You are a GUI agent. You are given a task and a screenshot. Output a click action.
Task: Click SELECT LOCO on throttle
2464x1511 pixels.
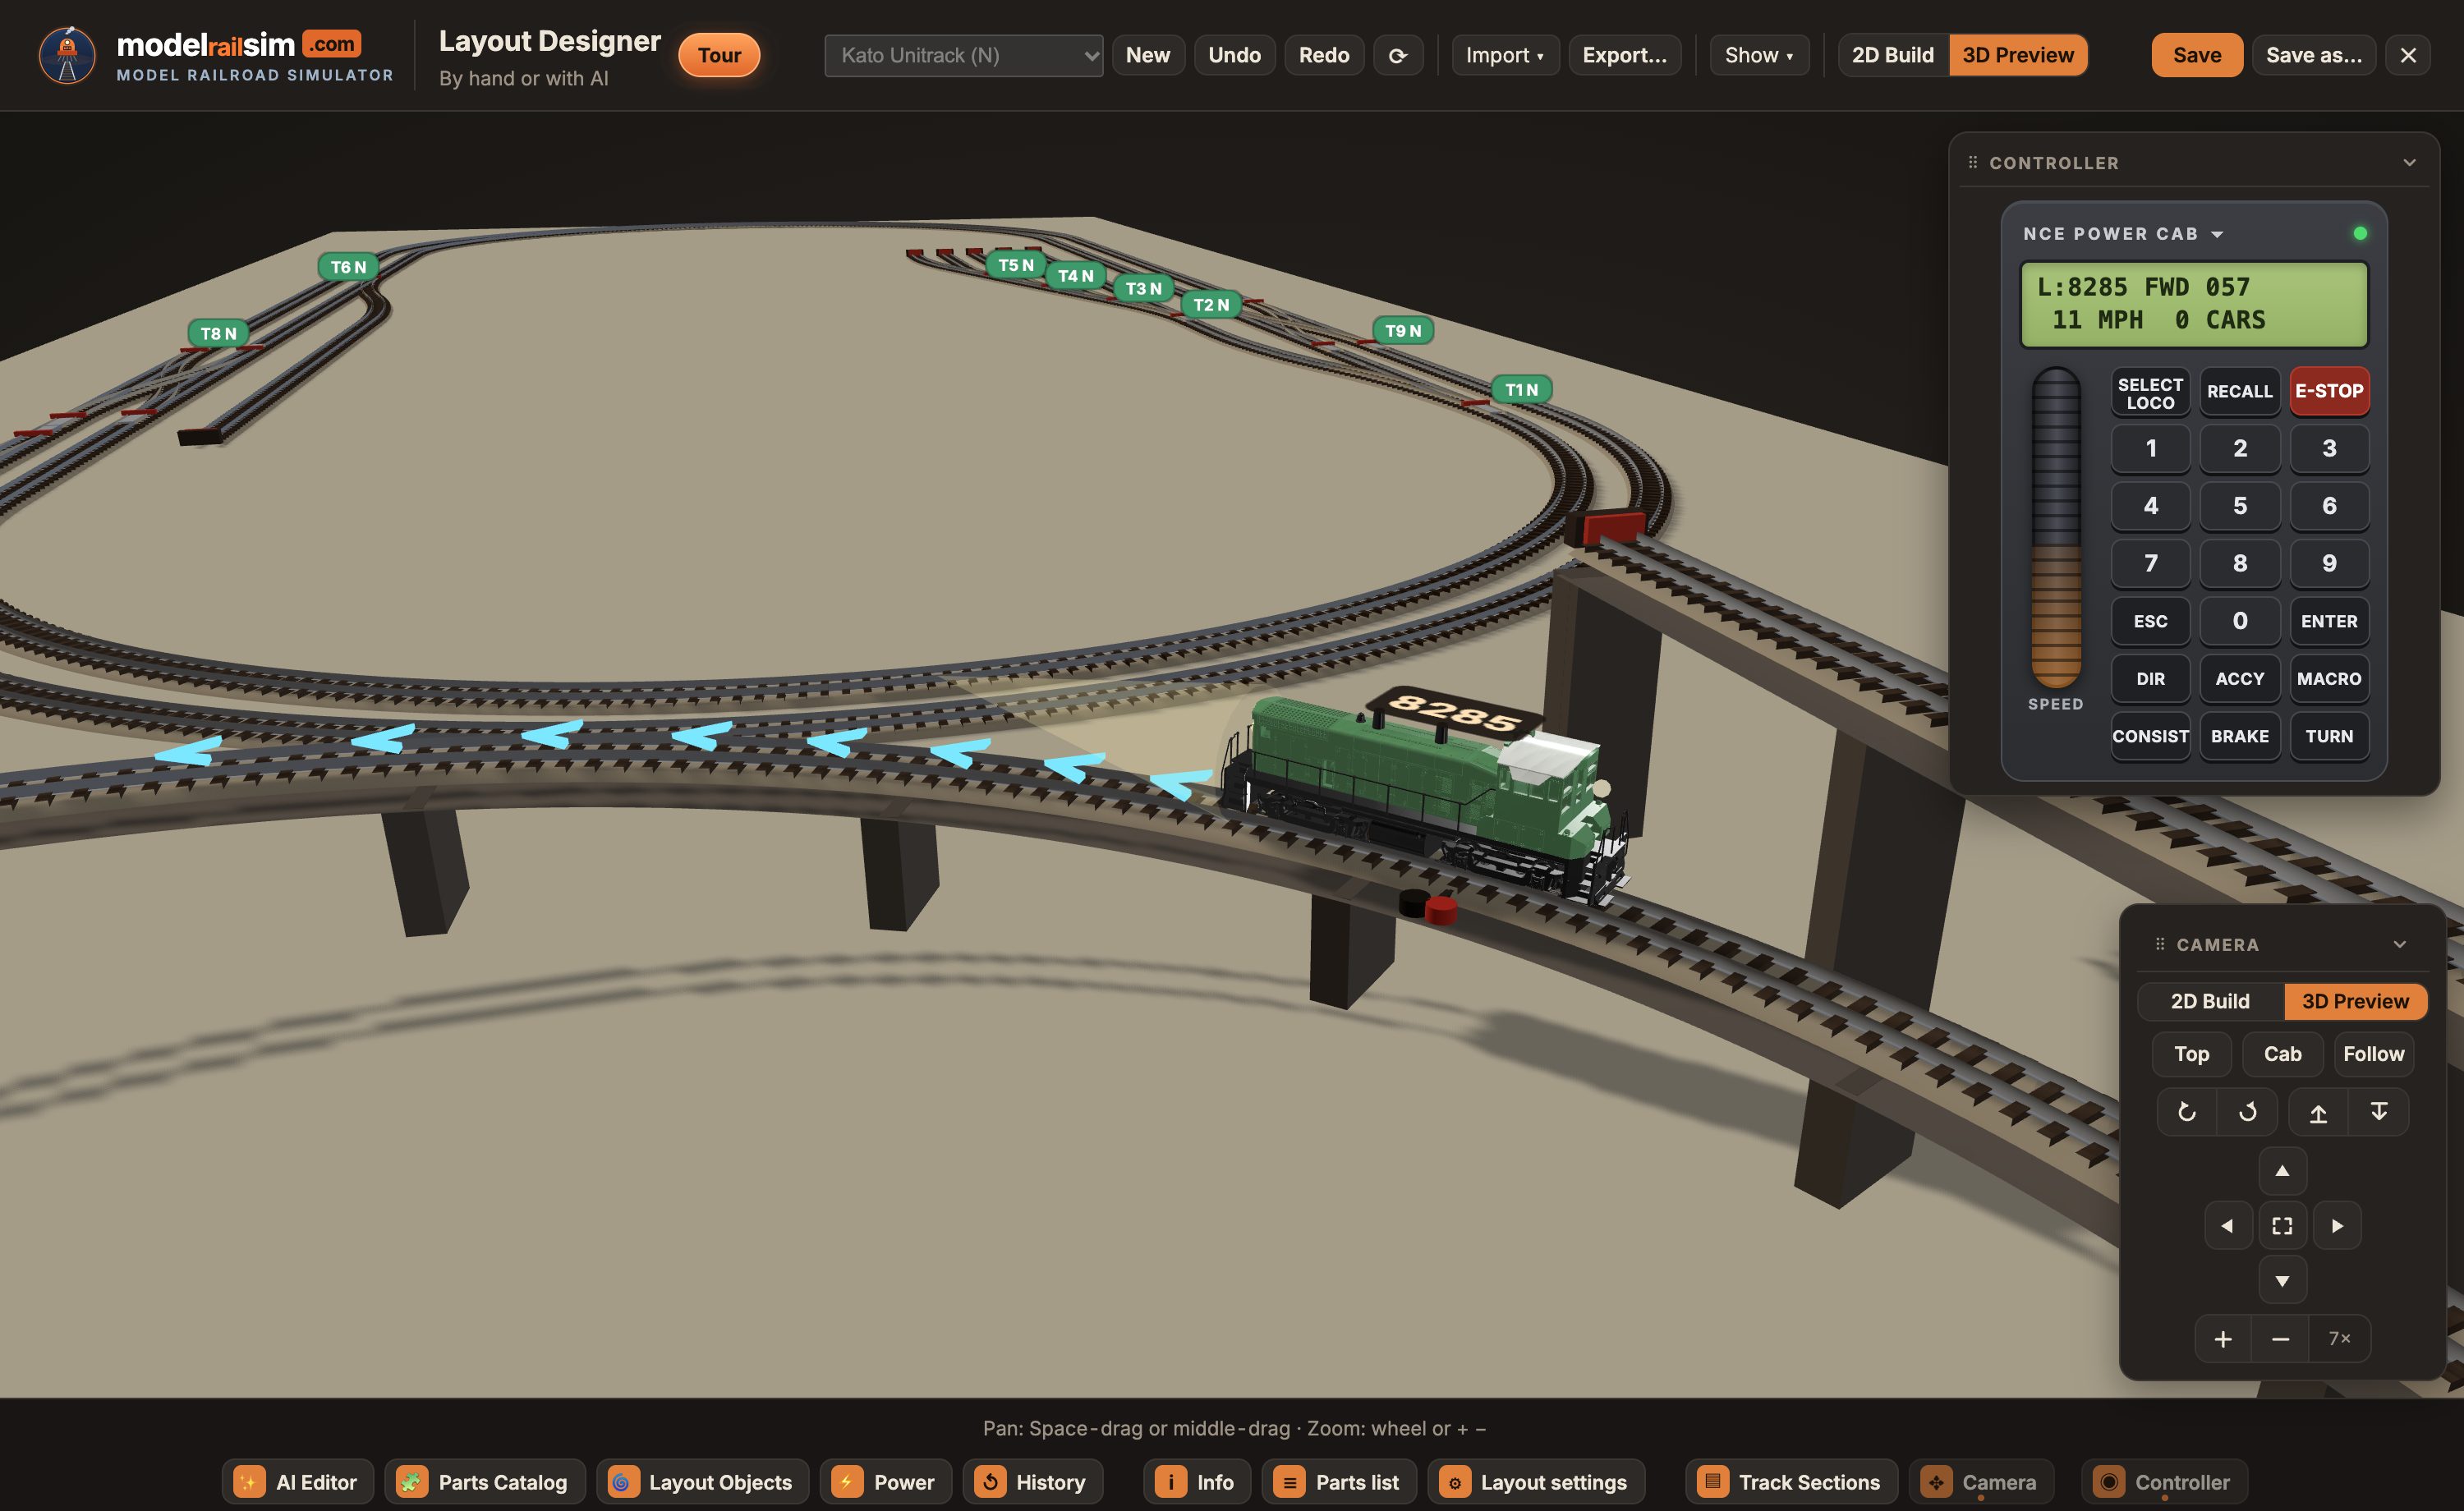click(x=2150, y=392)
